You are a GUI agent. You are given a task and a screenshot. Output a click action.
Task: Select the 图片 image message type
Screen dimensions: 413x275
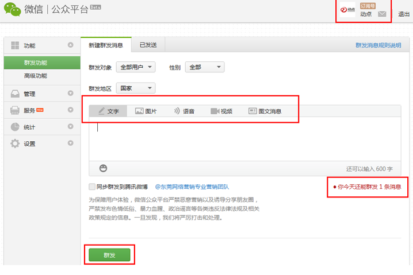[146, 111]
